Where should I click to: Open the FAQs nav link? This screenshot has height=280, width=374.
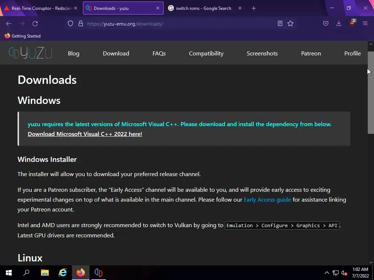point(159,54)
